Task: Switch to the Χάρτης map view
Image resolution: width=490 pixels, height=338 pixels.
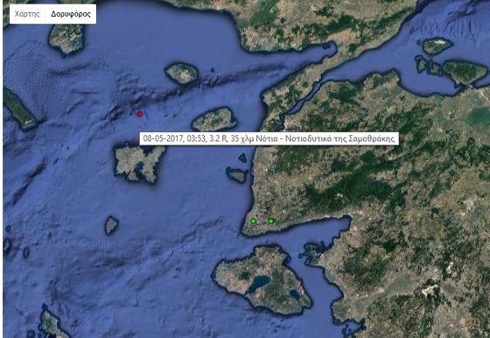Action: click(27, 14)
